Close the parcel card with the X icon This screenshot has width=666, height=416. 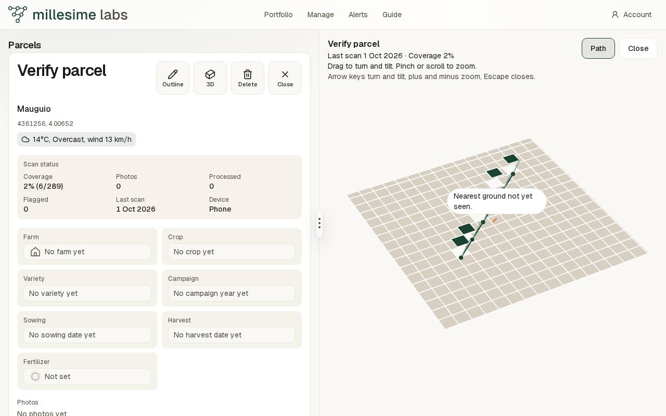285,78
